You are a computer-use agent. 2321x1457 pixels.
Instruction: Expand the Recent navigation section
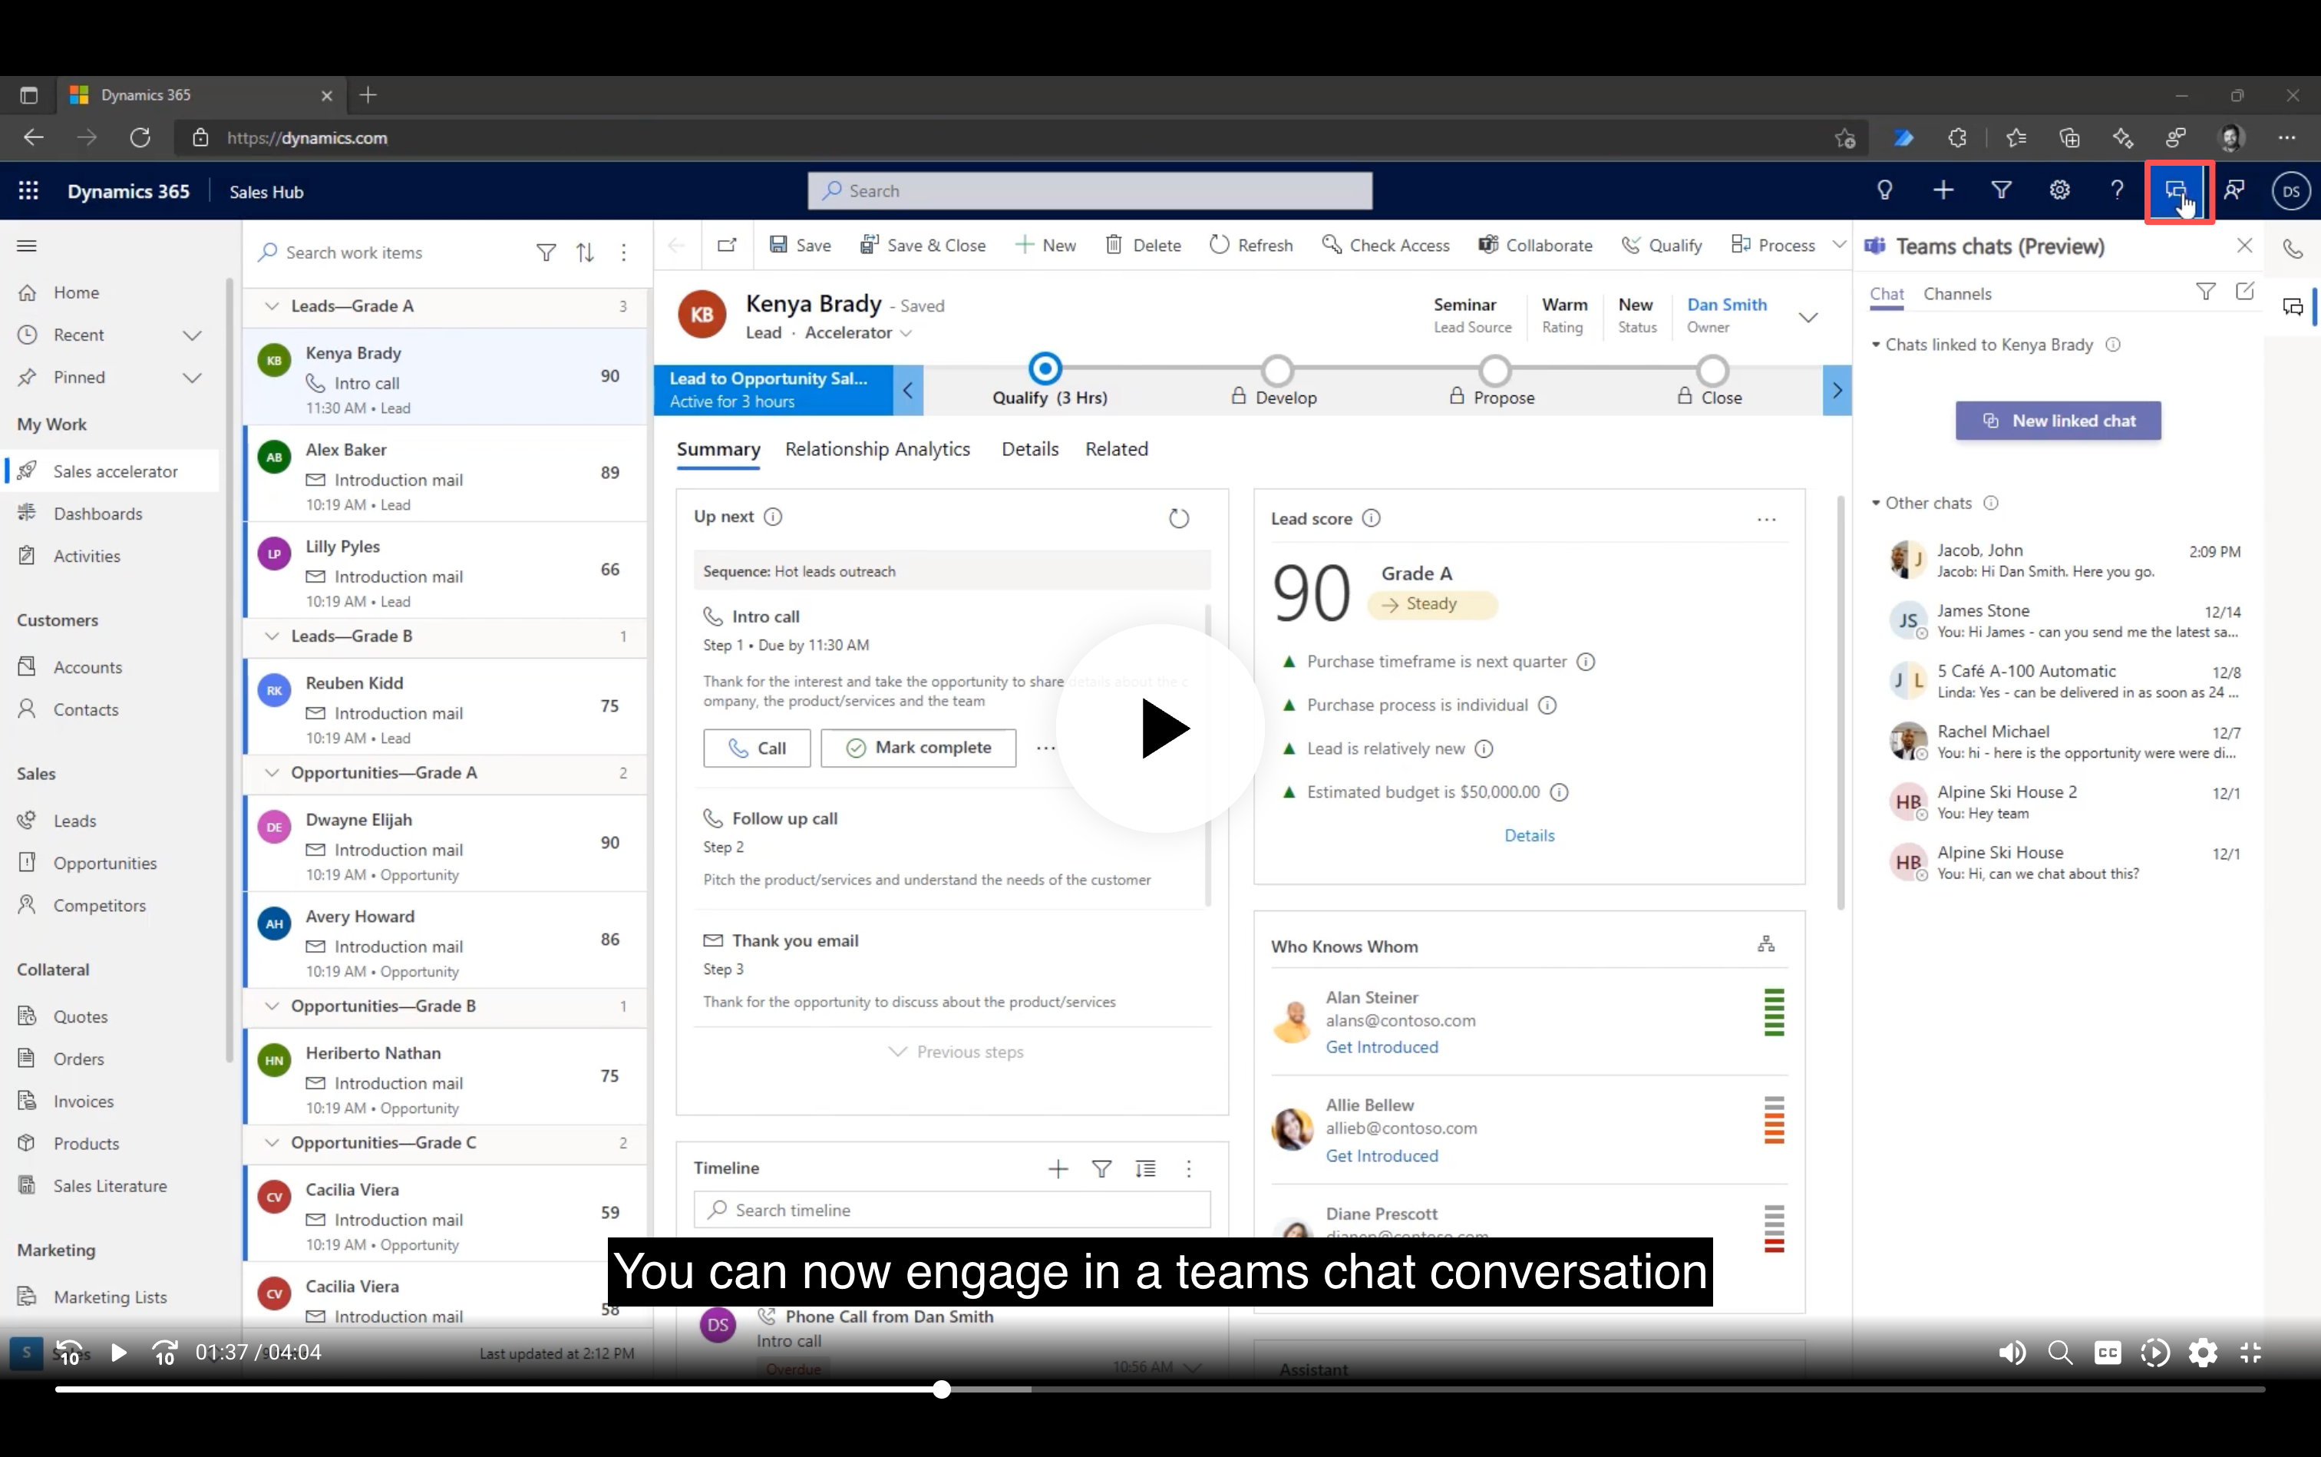point(193,335)
